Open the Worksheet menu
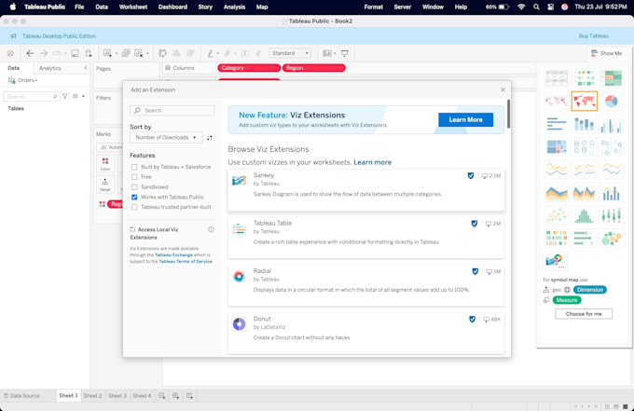The image size is (634, 411). (133, 7)
